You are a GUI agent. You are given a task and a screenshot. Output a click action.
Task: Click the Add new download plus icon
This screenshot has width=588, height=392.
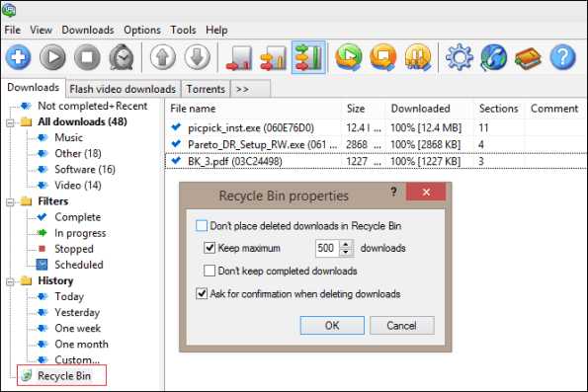click(18, 57)
